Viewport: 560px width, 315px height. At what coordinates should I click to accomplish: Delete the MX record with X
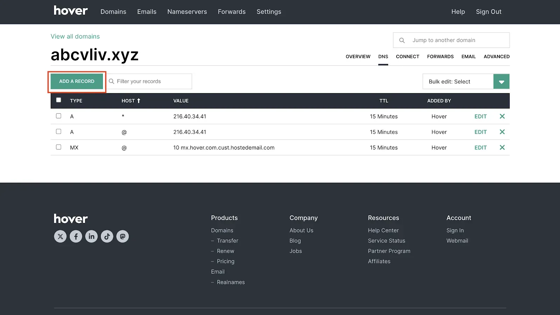[502, 147]
